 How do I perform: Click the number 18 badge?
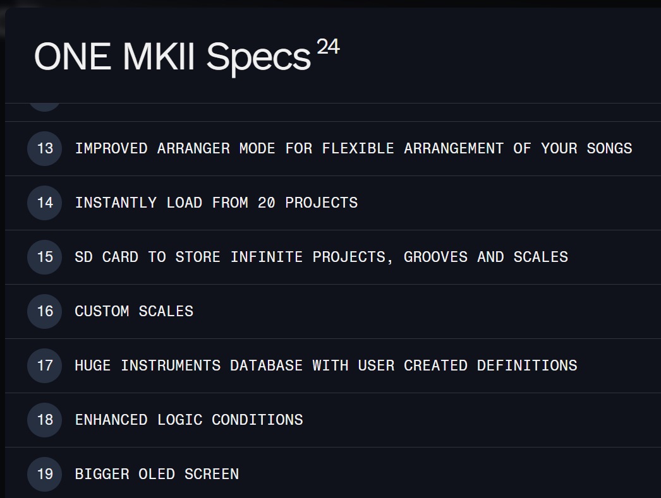pos(45,420)
